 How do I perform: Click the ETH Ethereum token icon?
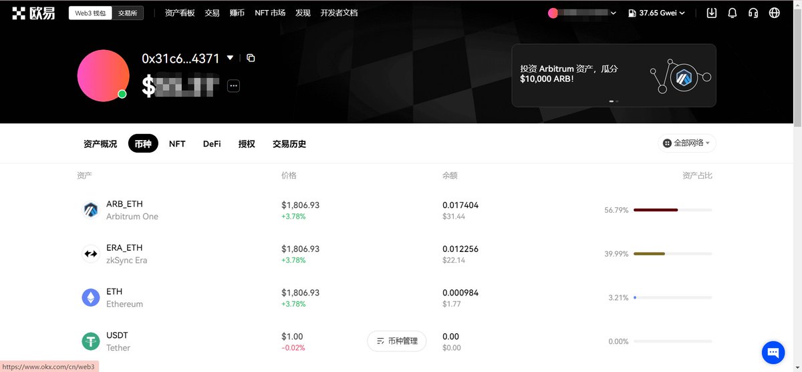(x=91, y=297)
